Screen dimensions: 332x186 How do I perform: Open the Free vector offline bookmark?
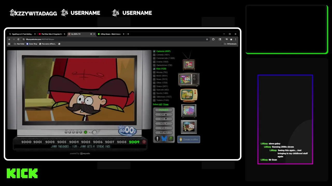[47, 44]
